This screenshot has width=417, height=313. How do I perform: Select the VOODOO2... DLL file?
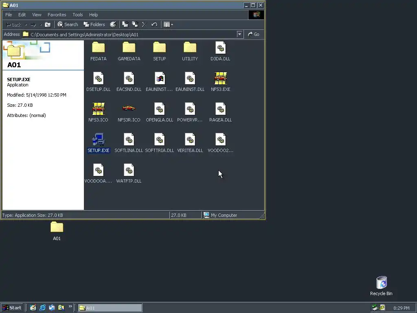click(220, 143)
